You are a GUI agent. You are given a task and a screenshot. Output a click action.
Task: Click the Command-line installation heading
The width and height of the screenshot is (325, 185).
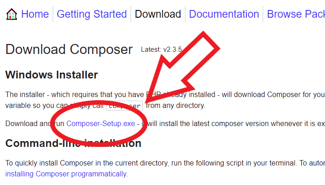click(x=73, y=144)
